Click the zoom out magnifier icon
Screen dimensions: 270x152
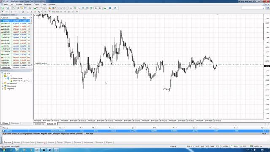(87, 8)
